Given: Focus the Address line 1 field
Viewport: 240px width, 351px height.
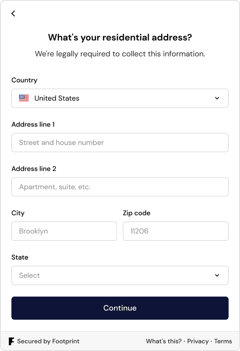Looking at the screenshot, I should pos(120,142).
